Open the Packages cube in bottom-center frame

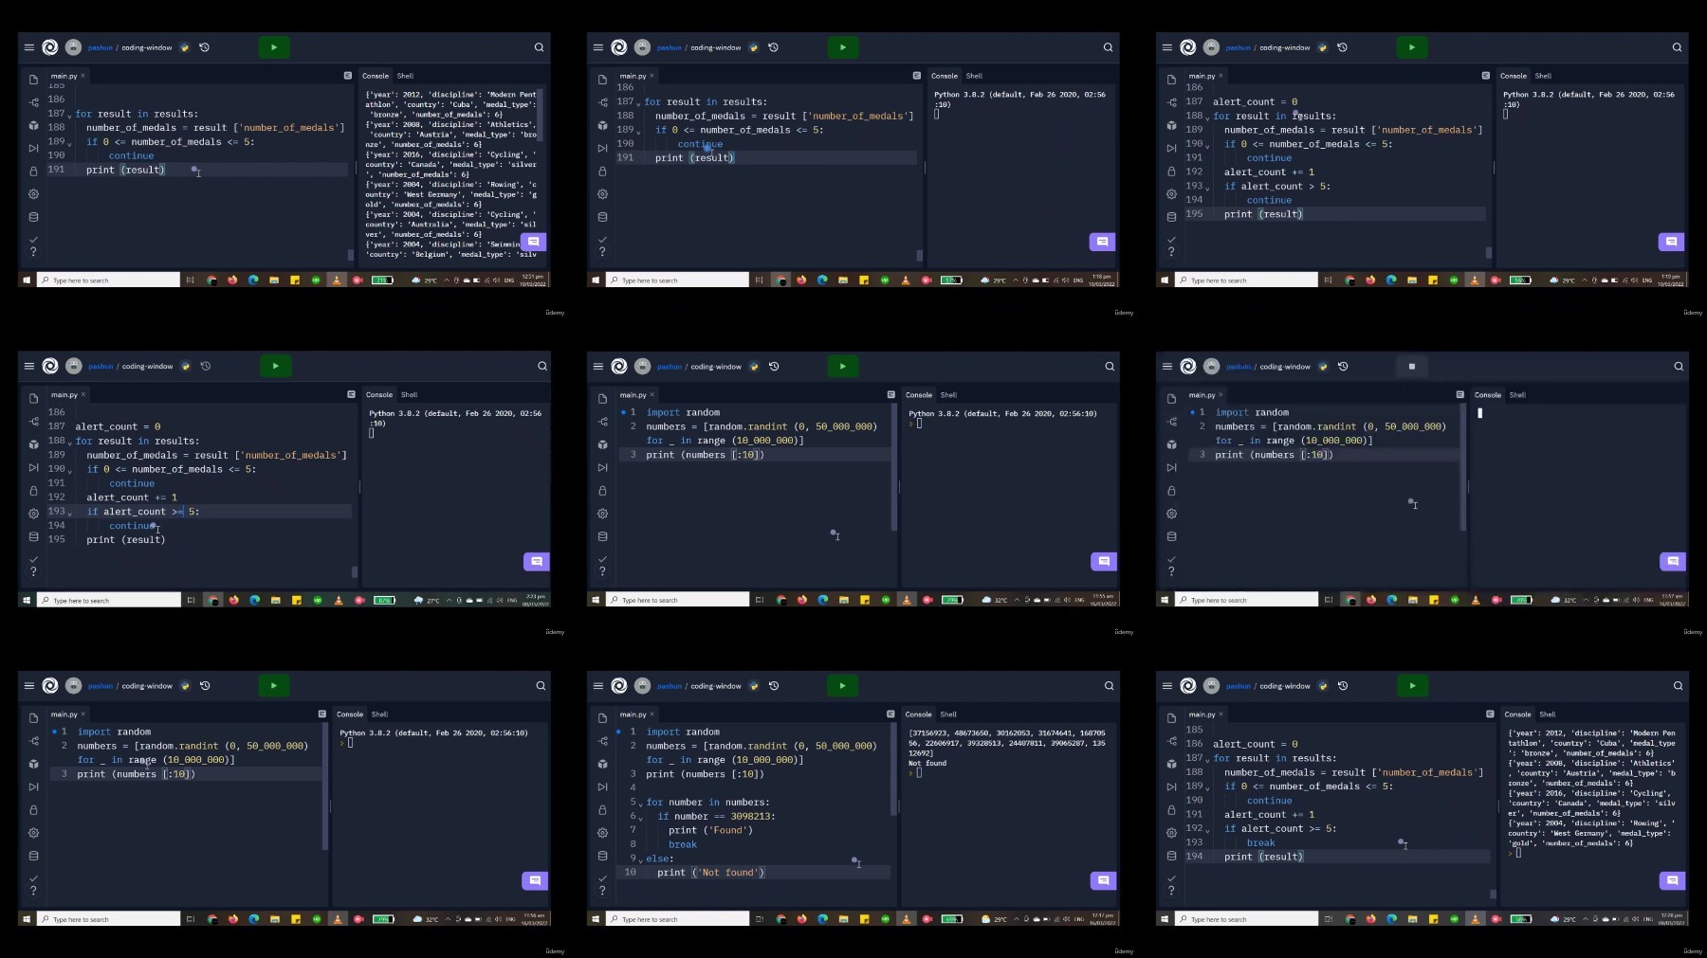coord(602,764)
